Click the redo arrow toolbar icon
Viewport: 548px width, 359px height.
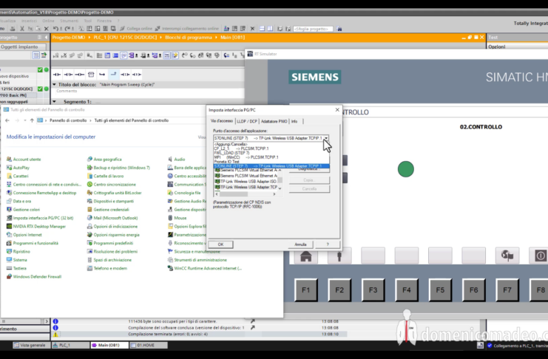[68, 29]
